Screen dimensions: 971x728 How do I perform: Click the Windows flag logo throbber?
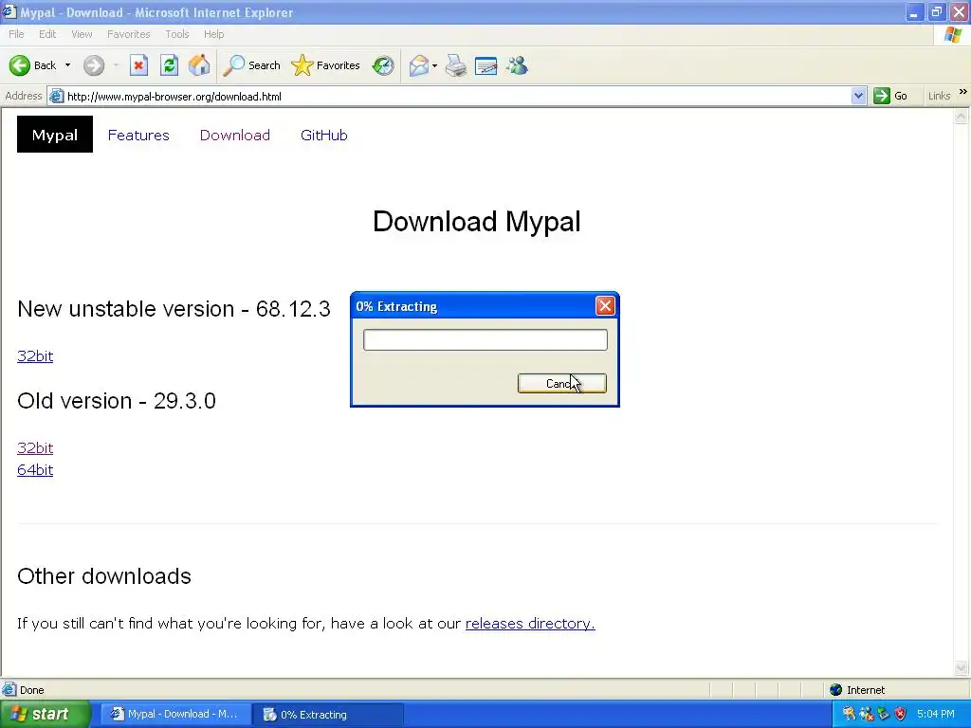[953, 34]
